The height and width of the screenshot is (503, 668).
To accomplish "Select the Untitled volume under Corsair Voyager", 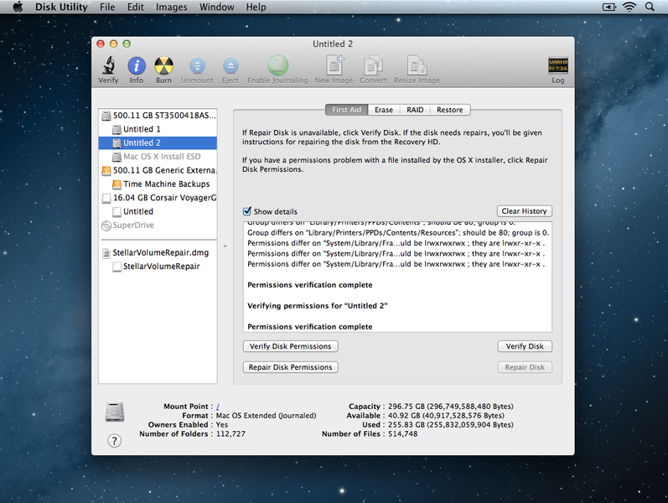I will tap(158, 211).
